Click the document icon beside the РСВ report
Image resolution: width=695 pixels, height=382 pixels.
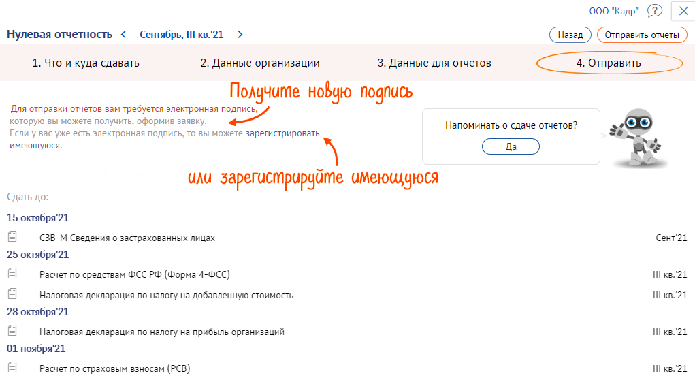pos(12,368)
